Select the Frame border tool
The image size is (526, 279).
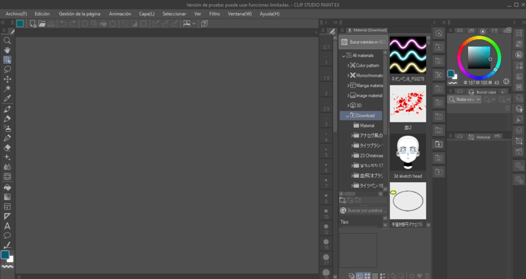pyautogui.click(x=7, y=207)
